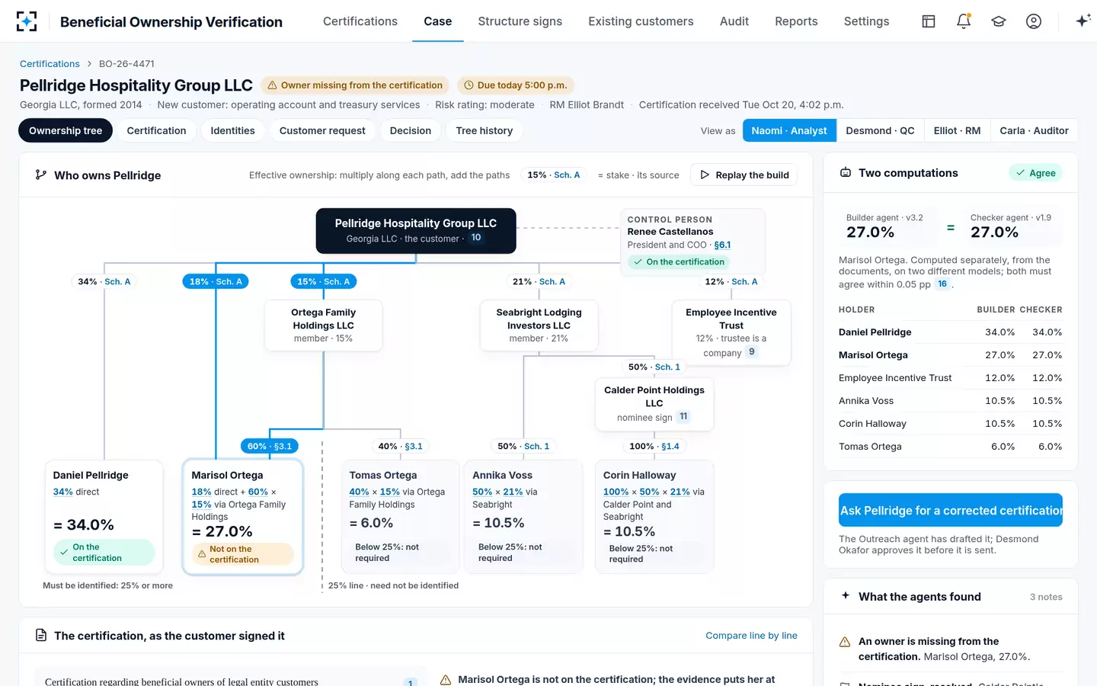Click the document icon beside the certification heading
Viewport: 1097px width, 686px height.
pos(41,636)
